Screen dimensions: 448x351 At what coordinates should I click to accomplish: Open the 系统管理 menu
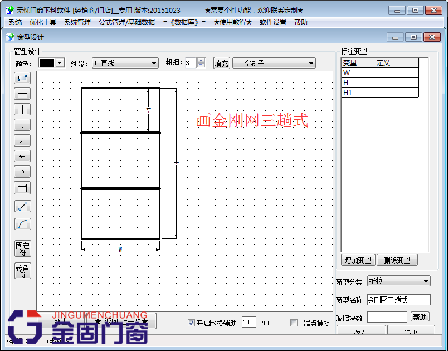click(x=73, y=22)
